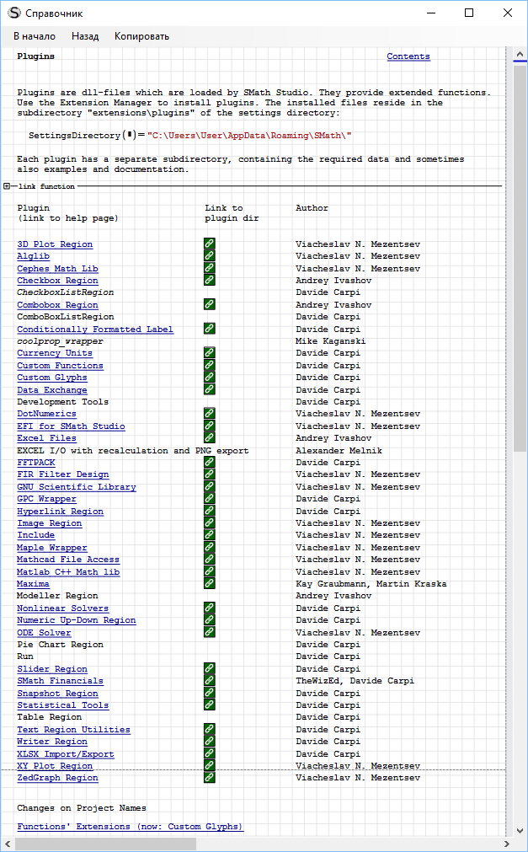Open the Contents link
528x852 pixels.
[x=408, y=56]
